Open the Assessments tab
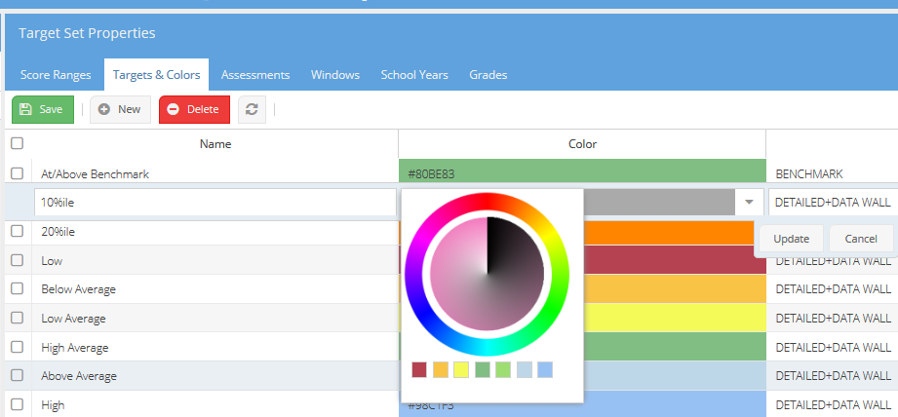 (255, 75)
